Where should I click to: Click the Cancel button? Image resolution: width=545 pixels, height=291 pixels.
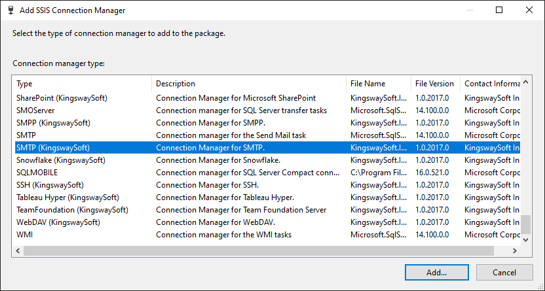click(x=504, y=272)
